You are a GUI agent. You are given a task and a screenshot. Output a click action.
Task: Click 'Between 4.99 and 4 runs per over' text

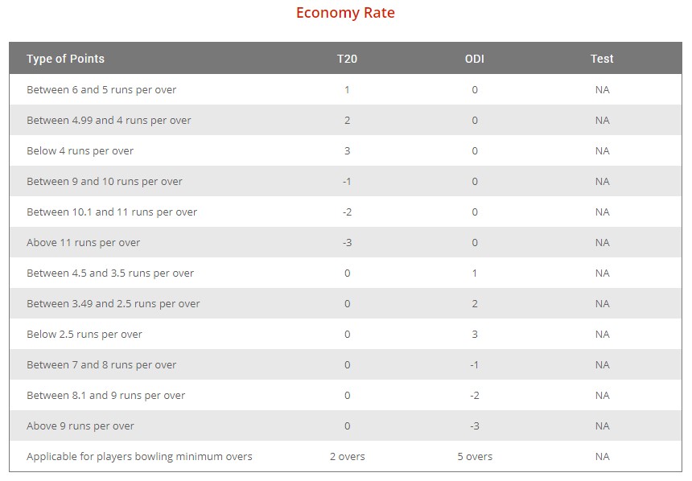pos(109,121)
